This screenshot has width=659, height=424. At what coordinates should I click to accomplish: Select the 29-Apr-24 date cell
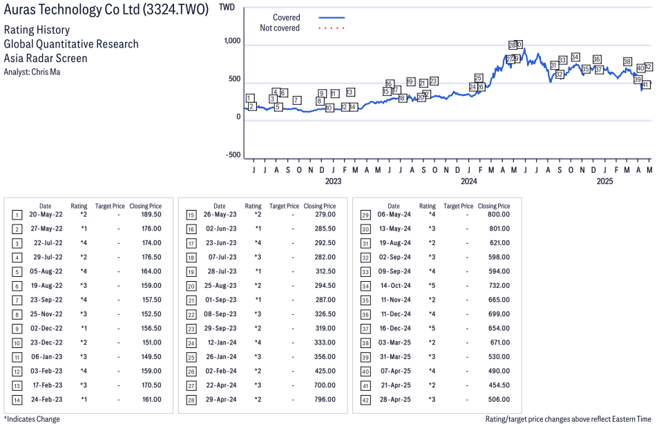[x=221, y=400]
